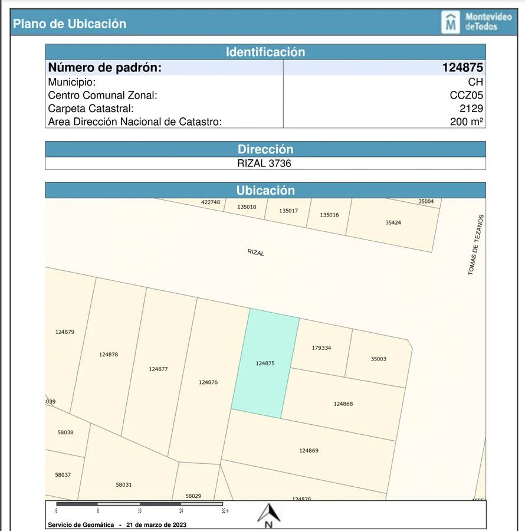Screen dimensions: 525x531
Task: Click the Identificación section header
Action: coord(265,52)
